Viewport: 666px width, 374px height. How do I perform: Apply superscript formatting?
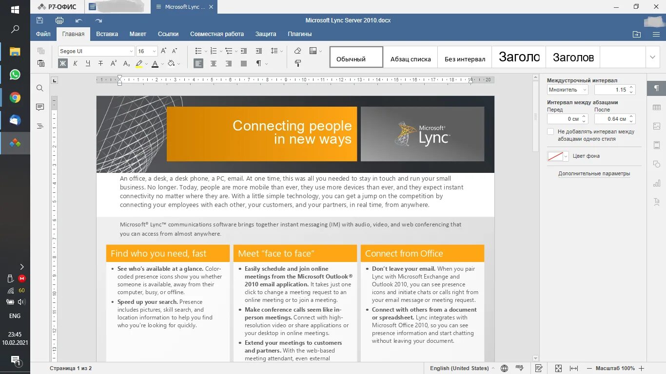tap(113, 63)
